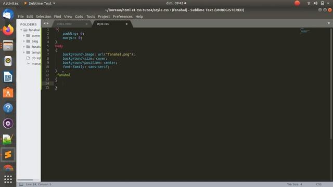
Task: Open the green image editor dock icon
Action: point(8,139)
